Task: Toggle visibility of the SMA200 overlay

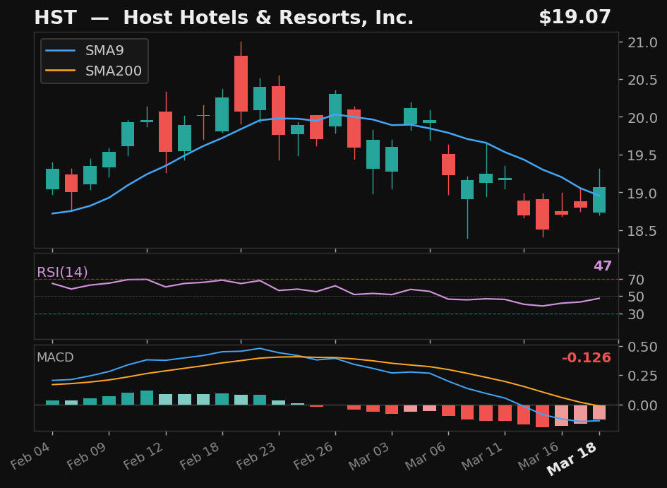Action: [x=114, y=71]
